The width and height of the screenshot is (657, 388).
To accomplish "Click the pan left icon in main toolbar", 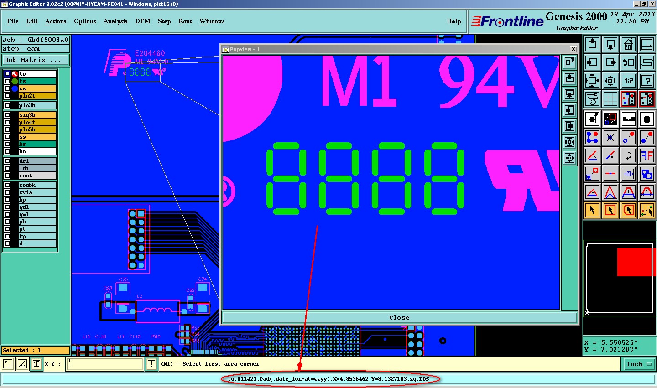I will click(x=592, y=62).
